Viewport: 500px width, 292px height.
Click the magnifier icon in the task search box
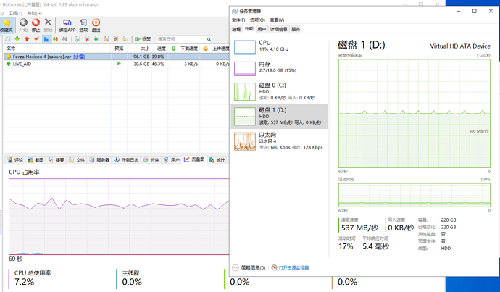point(209,39)
